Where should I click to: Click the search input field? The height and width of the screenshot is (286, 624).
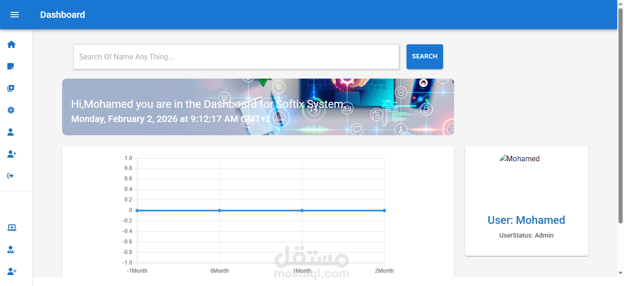236,57
